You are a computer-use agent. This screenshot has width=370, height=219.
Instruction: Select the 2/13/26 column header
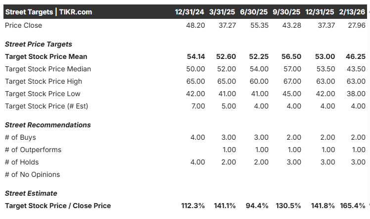[353, 12]
